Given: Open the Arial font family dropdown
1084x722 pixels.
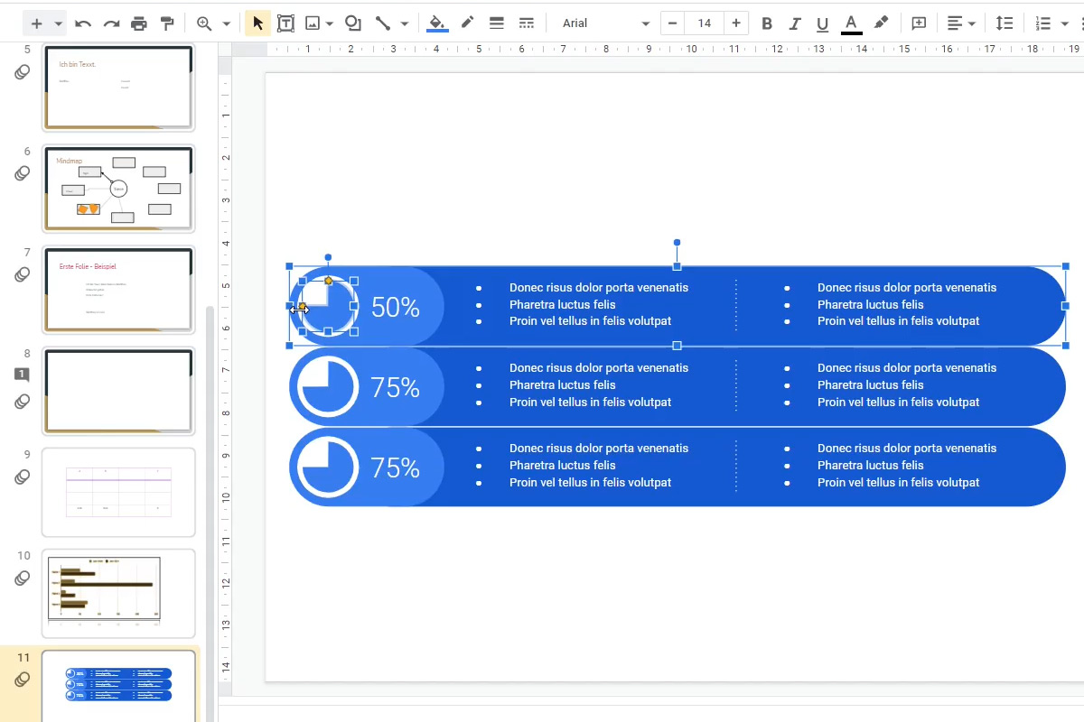Looking at the screenshot, I should pyautogui.click(x=604, y=23).
